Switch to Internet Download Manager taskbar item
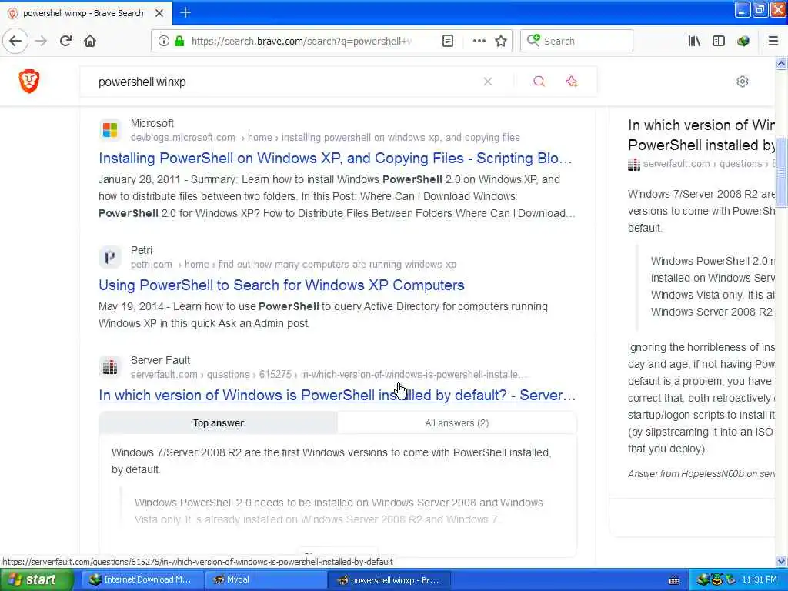 [x=142, y=580]
